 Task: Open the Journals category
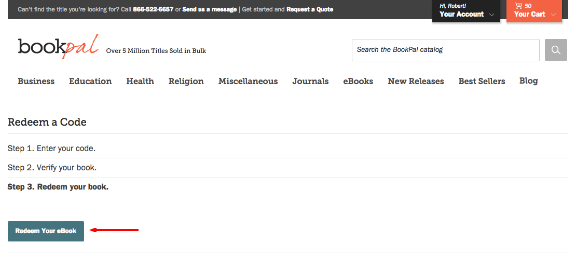pyautogui.click(x=310, y=82)
